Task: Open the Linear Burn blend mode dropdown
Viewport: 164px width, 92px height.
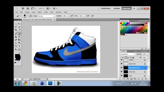Action: point(128,54)
